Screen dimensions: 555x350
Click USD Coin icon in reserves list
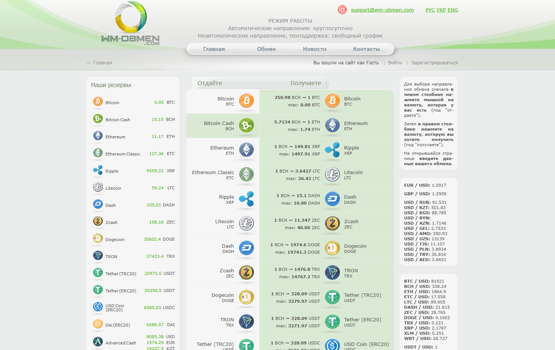point(98,307)
